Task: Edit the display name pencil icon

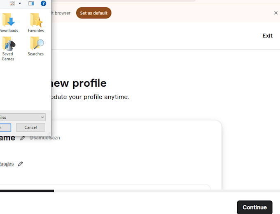Action: coord(23,138)
